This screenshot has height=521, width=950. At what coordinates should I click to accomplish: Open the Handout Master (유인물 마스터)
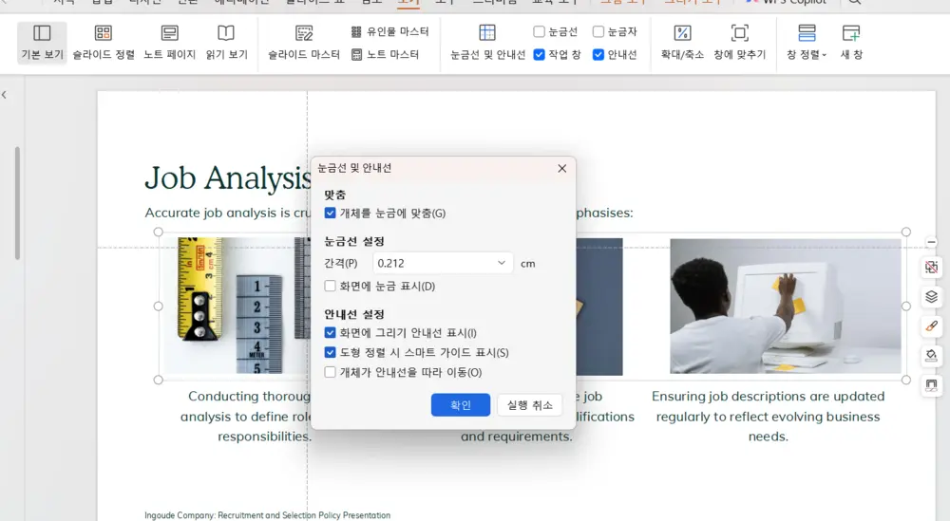click(390, 31)
